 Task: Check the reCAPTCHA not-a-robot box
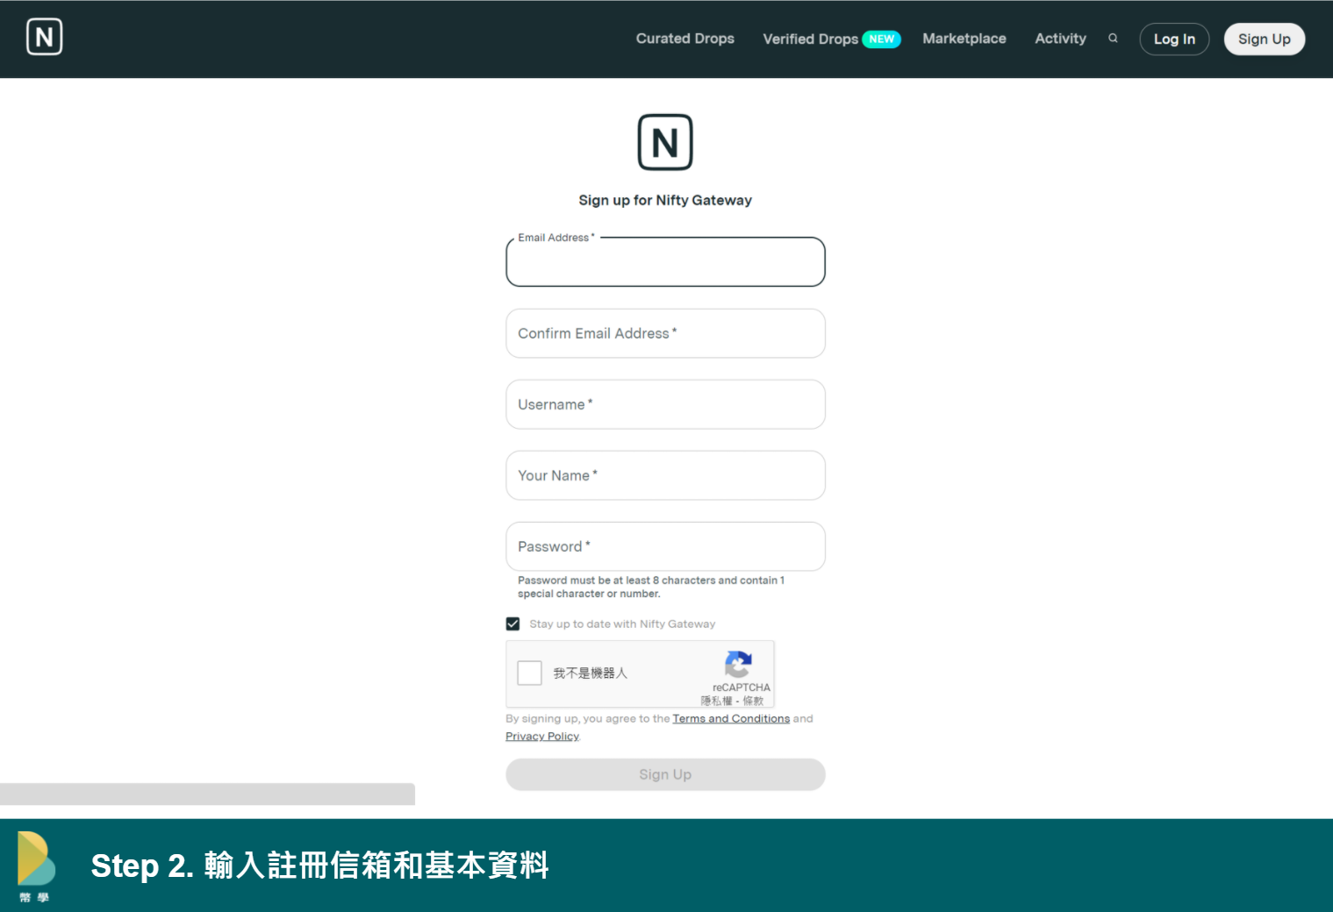coord(529,673)
